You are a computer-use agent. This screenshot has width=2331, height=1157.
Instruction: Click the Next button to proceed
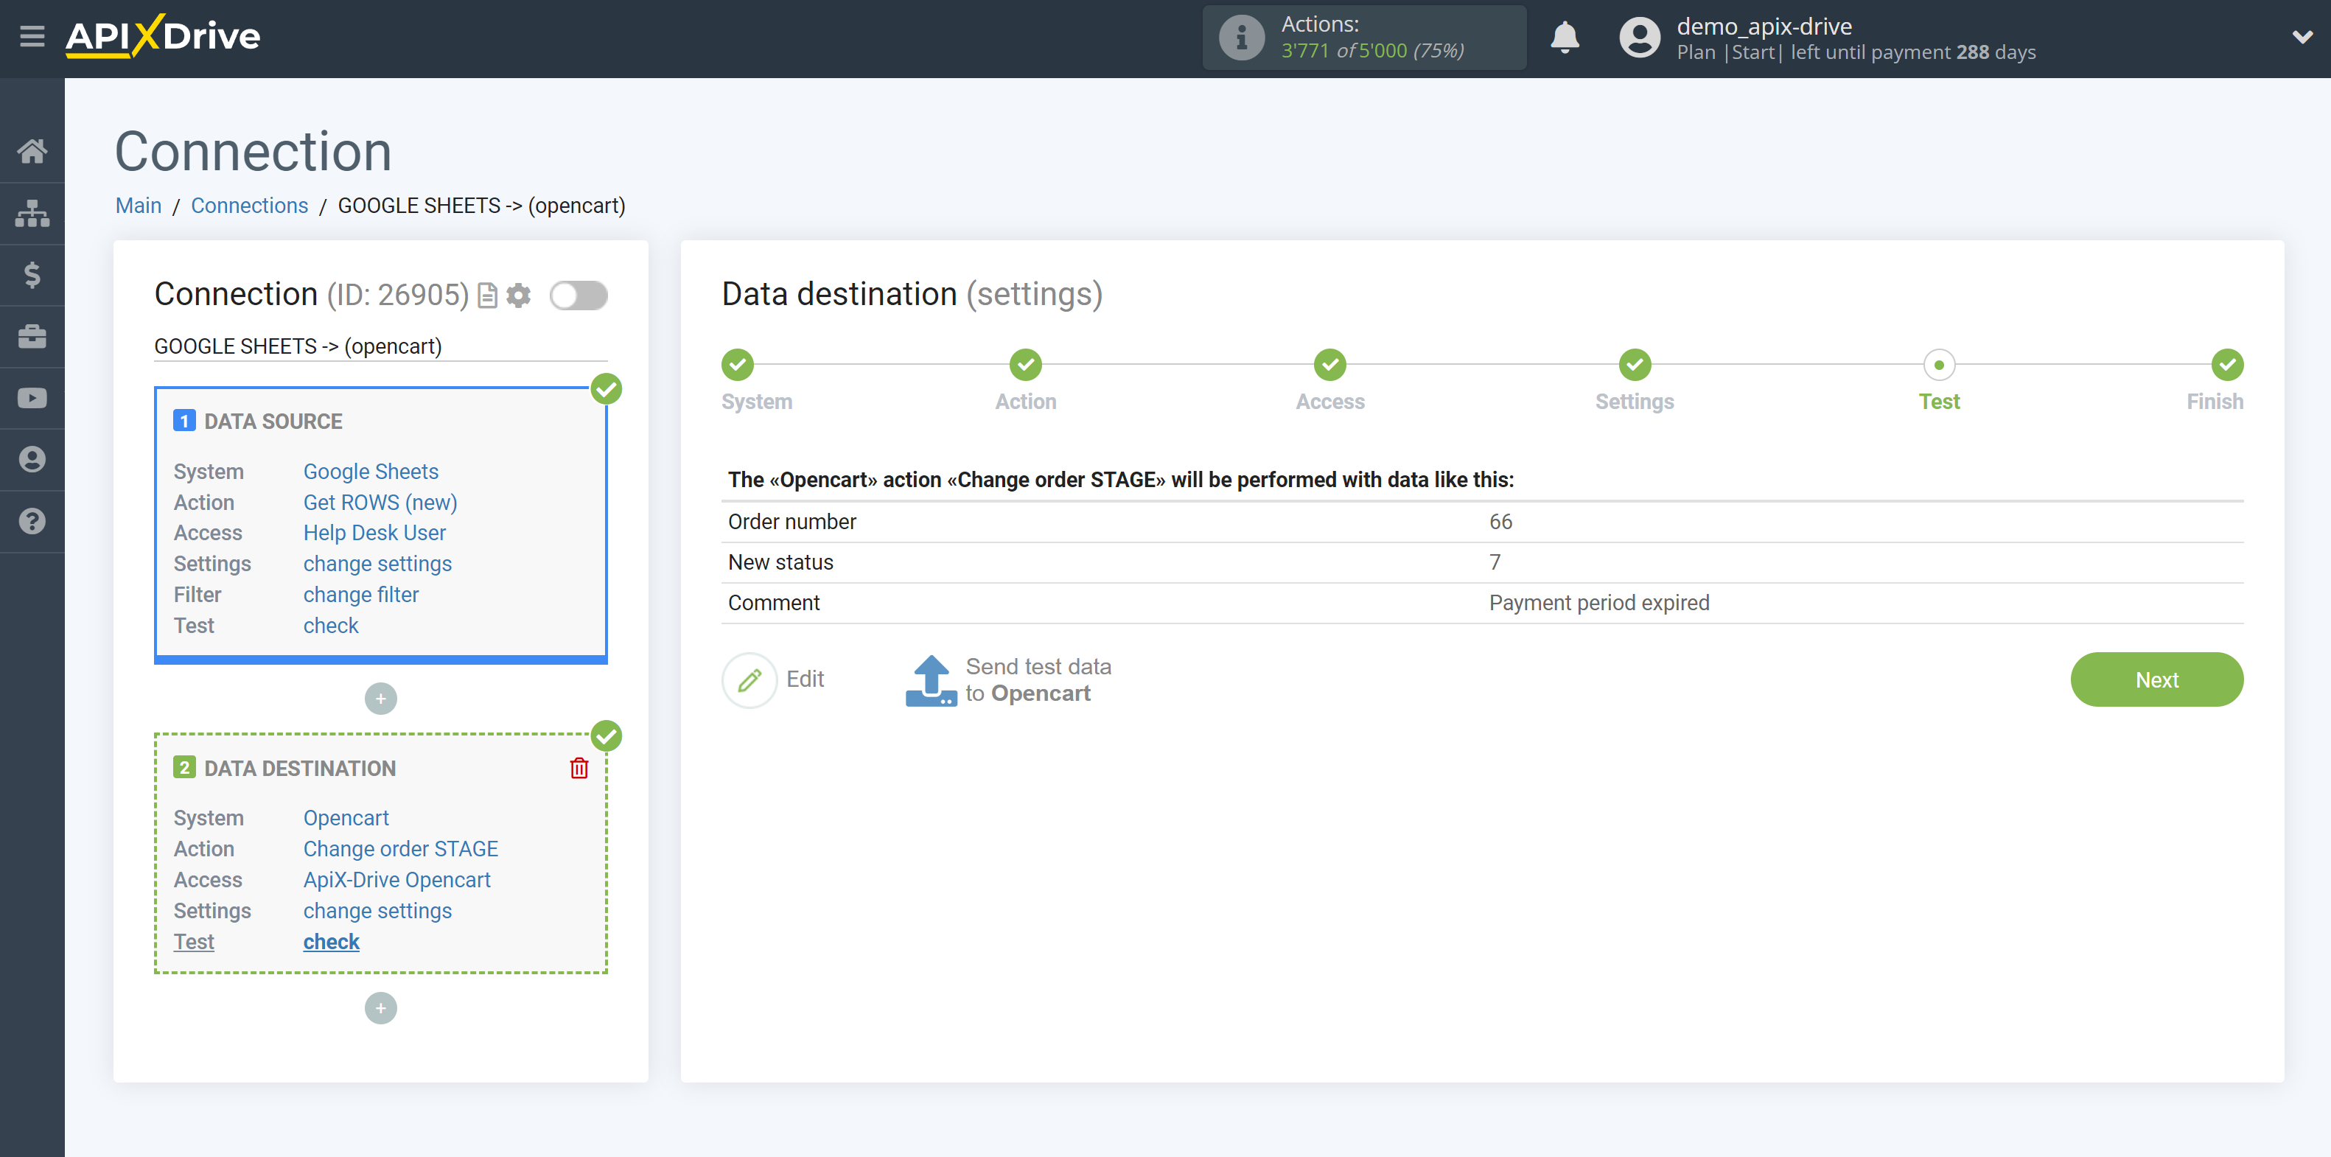click(x=2159, y=679)
